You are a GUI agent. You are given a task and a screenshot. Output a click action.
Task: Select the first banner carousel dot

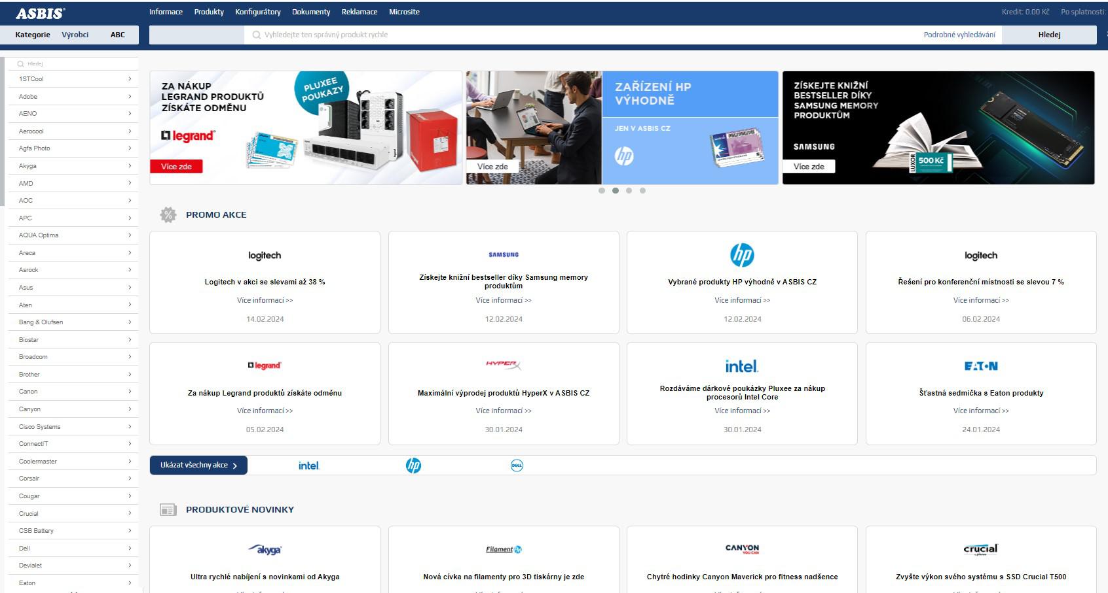tap(602, 191)
